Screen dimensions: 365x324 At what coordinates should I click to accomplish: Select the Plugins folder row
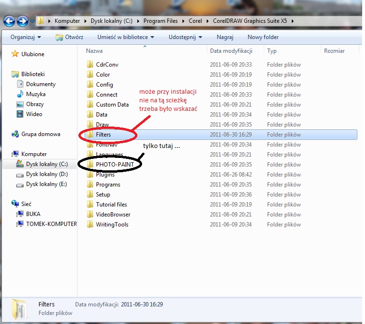coord(105,175)
